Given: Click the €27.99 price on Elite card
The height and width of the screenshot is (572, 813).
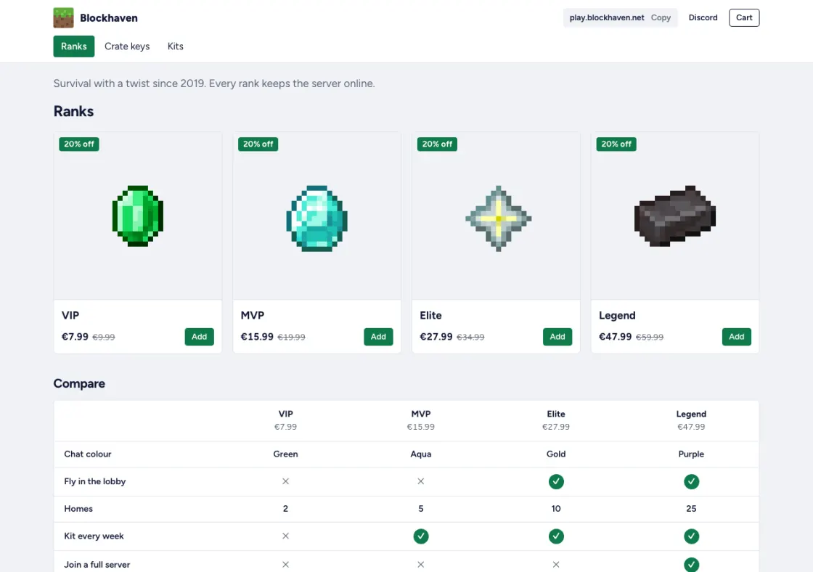Looking at the screenshot, I should pyautogui.click(x=436, y=337).
